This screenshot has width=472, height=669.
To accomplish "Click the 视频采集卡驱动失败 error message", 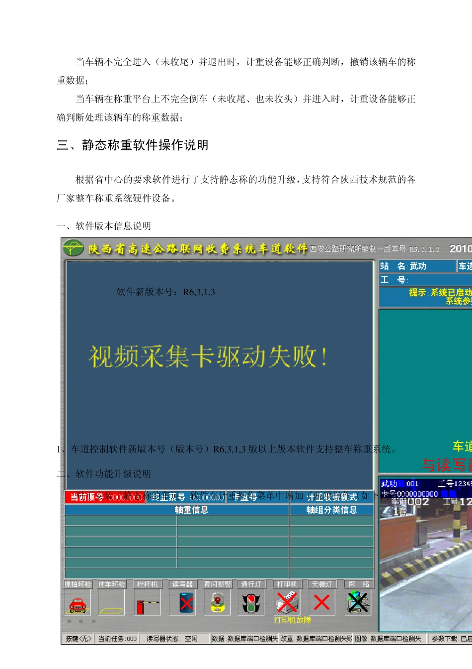I will tap(209, 357).
